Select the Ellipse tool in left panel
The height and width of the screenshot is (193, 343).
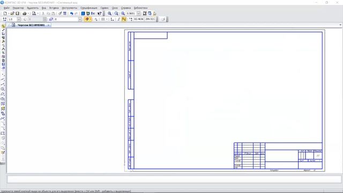pos(3,99)
